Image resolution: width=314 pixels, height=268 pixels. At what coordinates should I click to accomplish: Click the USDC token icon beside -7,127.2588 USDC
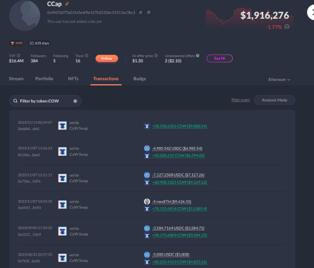tap(147, 175)
